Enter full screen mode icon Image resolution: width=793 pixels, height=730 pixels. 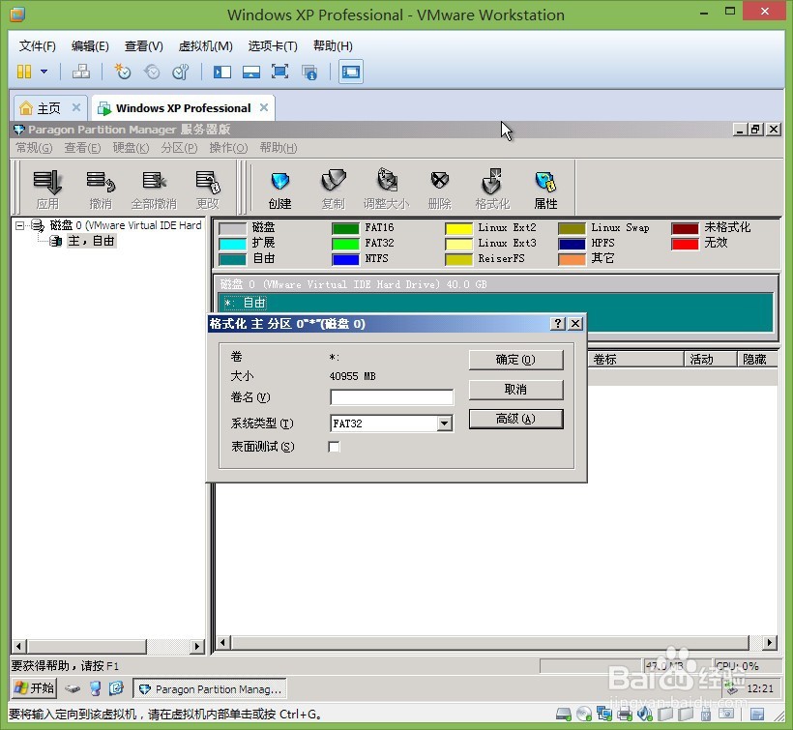pyautogui.click(x=279, y=72)
